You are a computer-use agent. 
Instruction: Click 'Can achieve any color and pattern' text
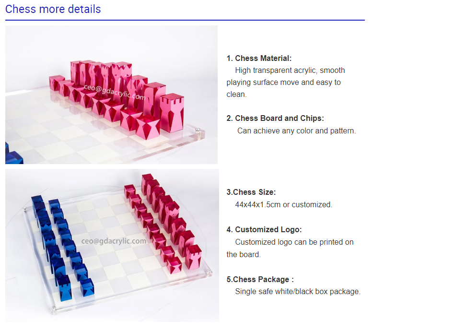[x=296, y=131]
